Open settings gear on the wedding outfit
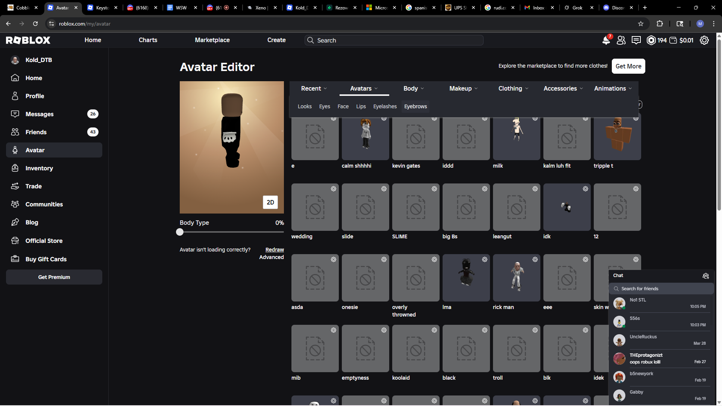The image size is (722, 406). pyautogui.click(x=334, y=189)
